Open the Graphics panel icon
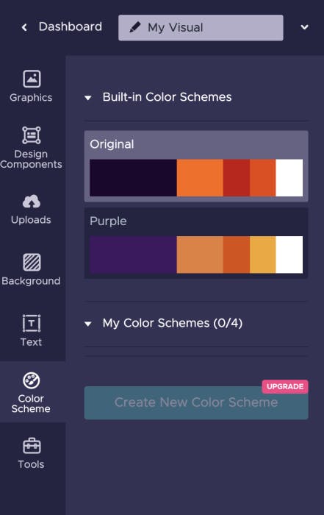The image size is (324, 515). pyautogui.click(x=32, y=79)
